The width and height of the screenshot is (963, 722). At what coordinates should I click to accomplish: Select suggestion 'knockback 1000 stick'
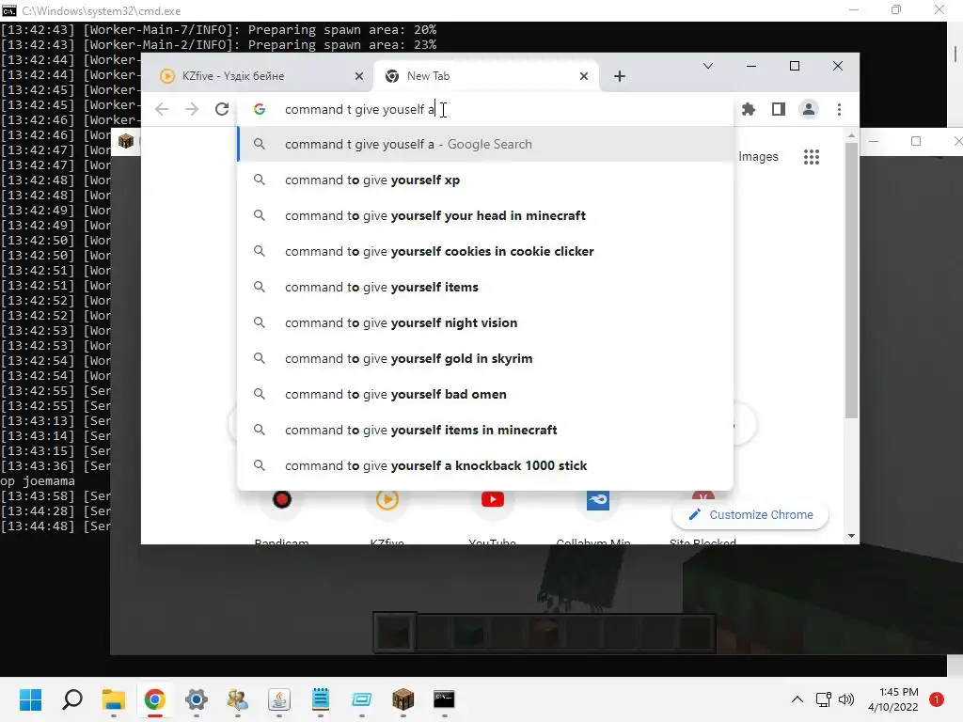(x=485, y=465)
